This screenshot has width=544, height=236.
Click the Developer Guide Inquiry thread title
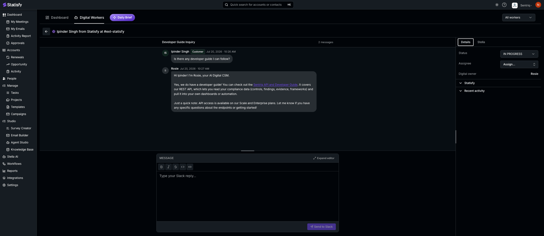pos(178,42)
